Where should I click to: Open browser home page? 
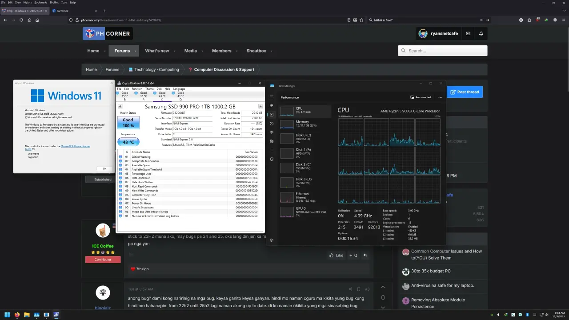pos(37,20)
